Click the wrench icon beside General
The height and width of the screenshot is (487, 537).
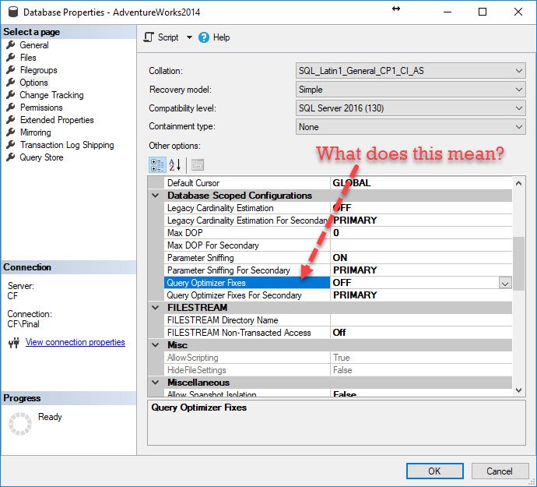[x=11, y=45]
